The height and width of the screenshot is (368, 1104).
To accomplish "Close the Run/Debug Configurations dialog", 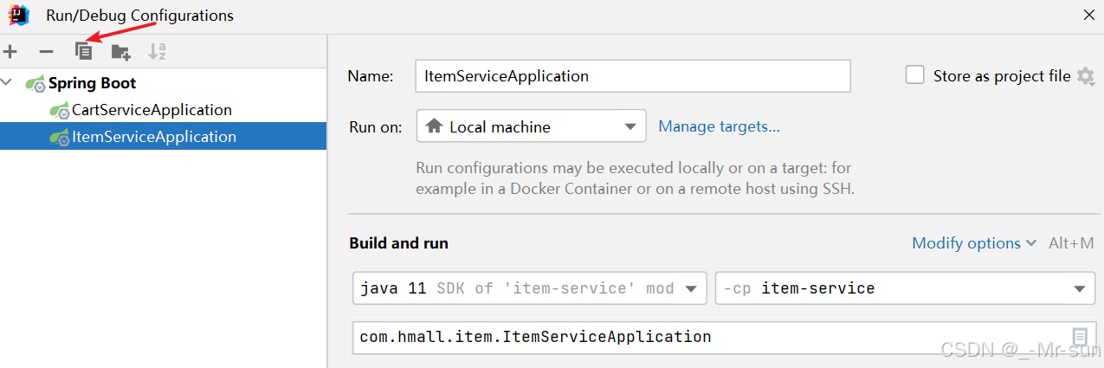I will pyautogui.click(x=1088, y=15).
